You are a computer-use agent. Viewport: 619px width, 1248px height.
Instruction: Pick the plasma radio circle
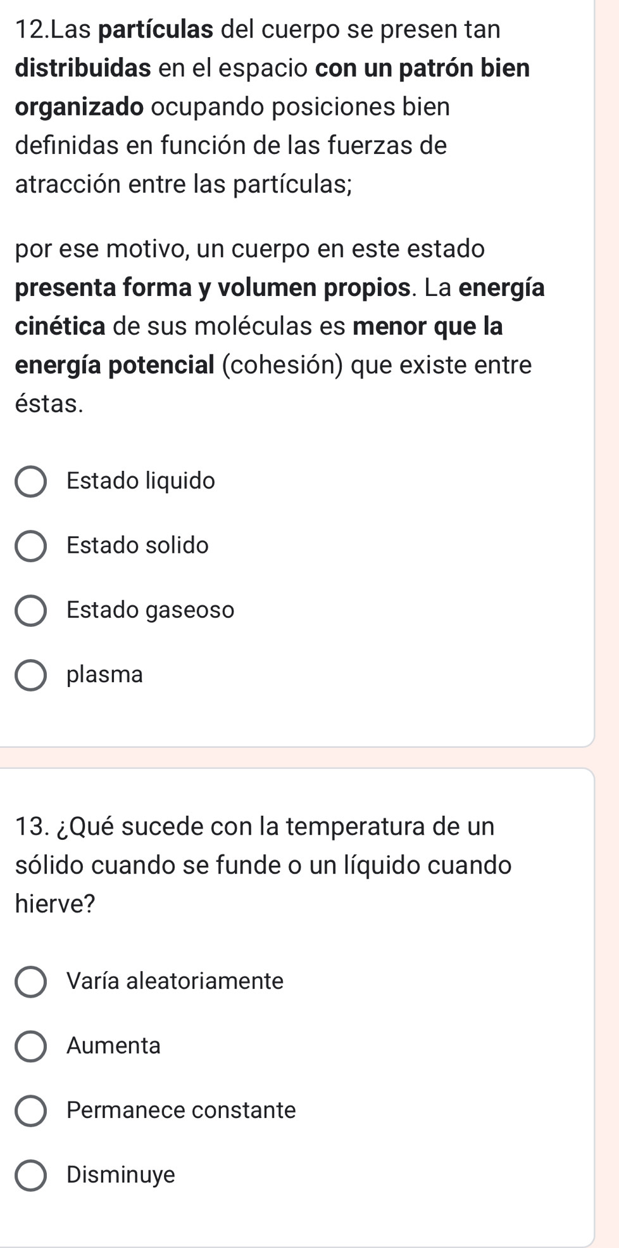(x=30, y=676)
